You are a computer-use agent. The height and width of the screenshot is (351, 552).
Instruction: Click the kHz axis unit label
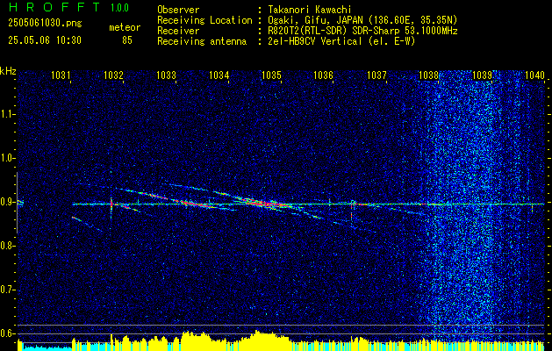click(x=8, y=71)
